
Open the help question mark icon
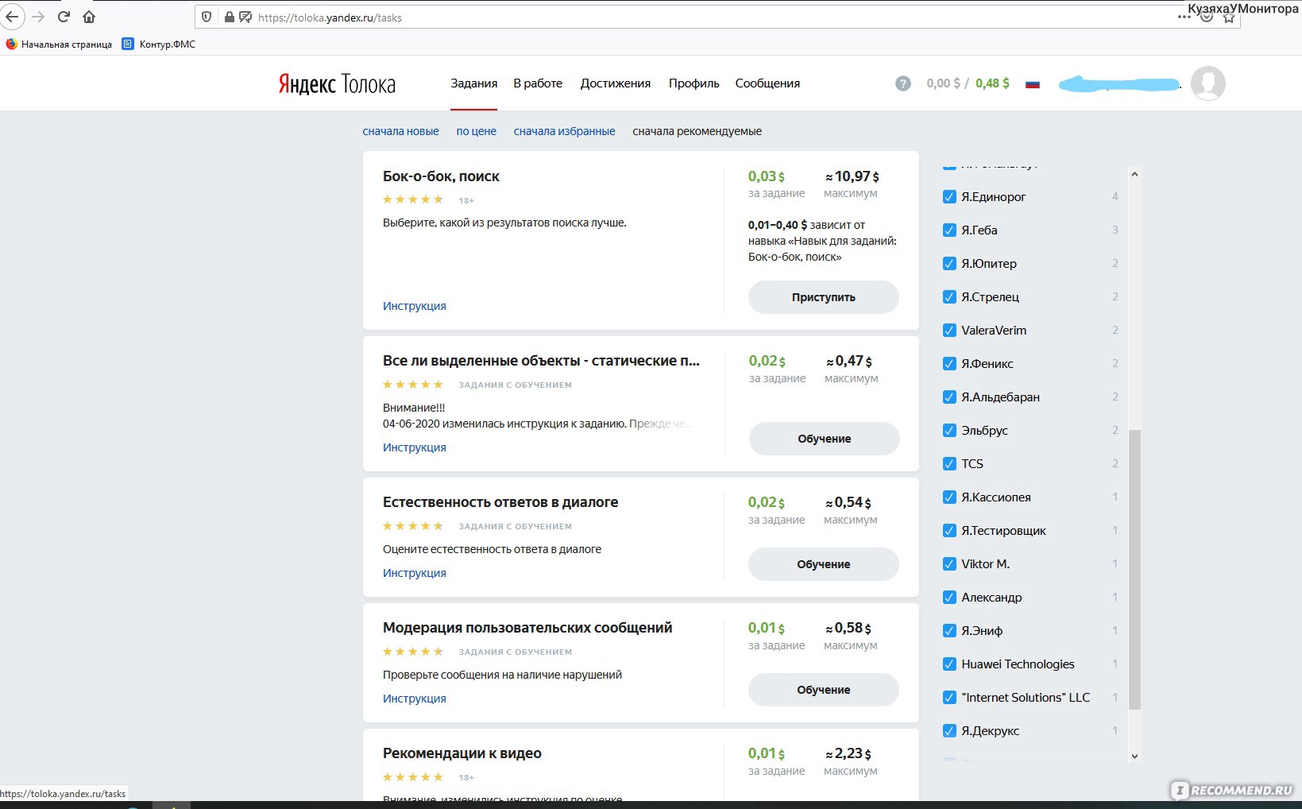[903, 83]
